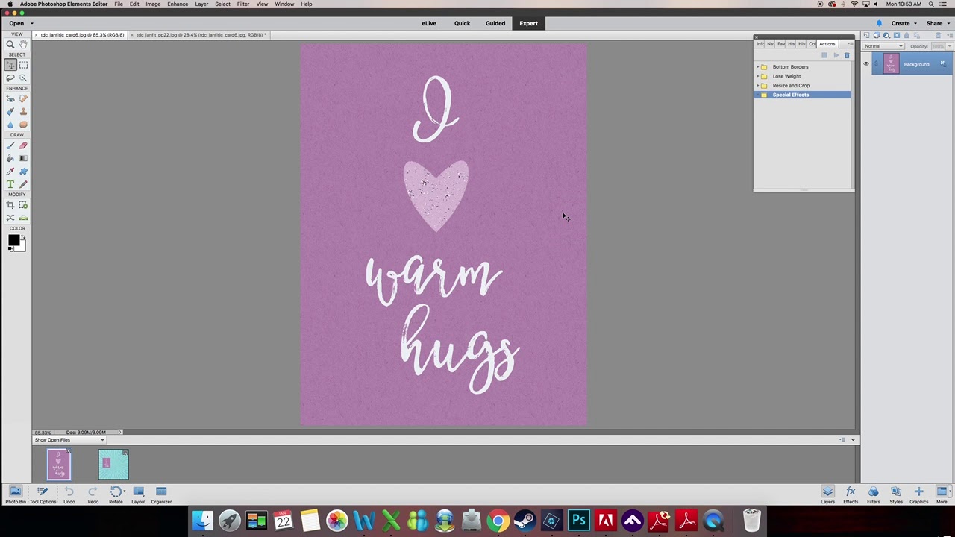The width and height of the screenshot is (955, 537).
Task: Switch to Quick edit mode
Action: click(462, 23)
